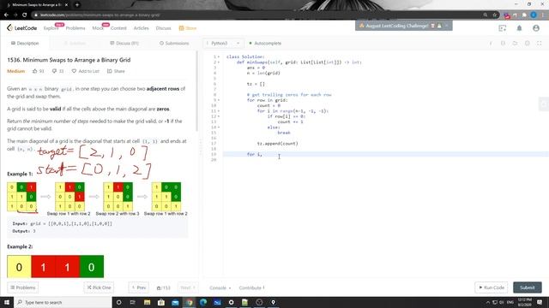Switch to the Description tab

25,44
